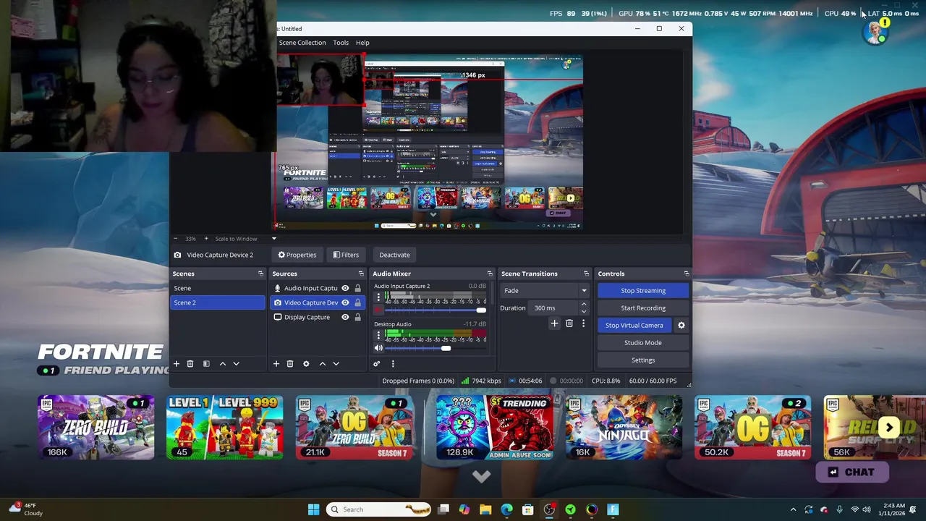Viewport: 926px width, 521px height.
Task: Pop out the Audio Mixer dock icon
Action: [x=490, y=274]
